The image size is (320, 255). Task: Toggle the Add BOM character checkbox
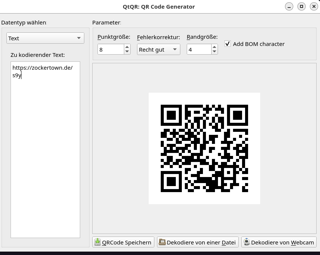227,44
